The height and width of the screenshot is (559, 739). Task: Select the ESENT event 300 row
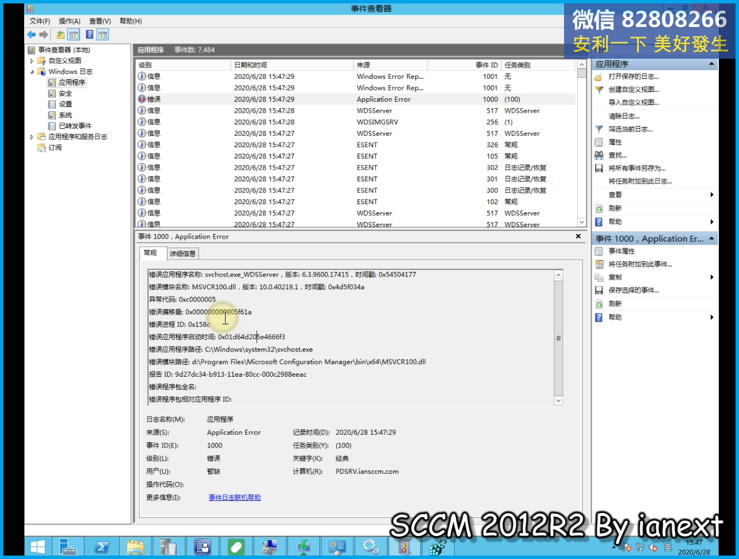[356, 190]
